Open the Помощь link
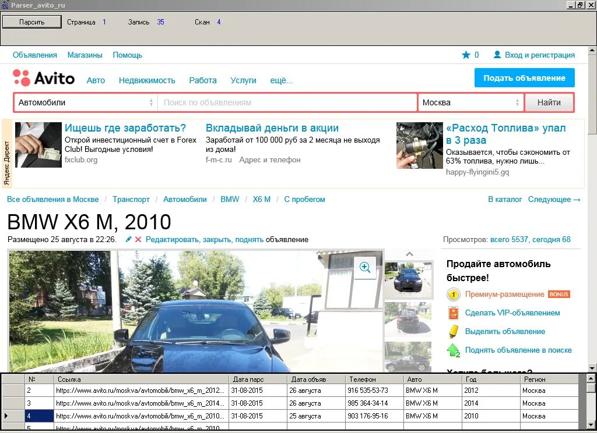 [127, 55]
